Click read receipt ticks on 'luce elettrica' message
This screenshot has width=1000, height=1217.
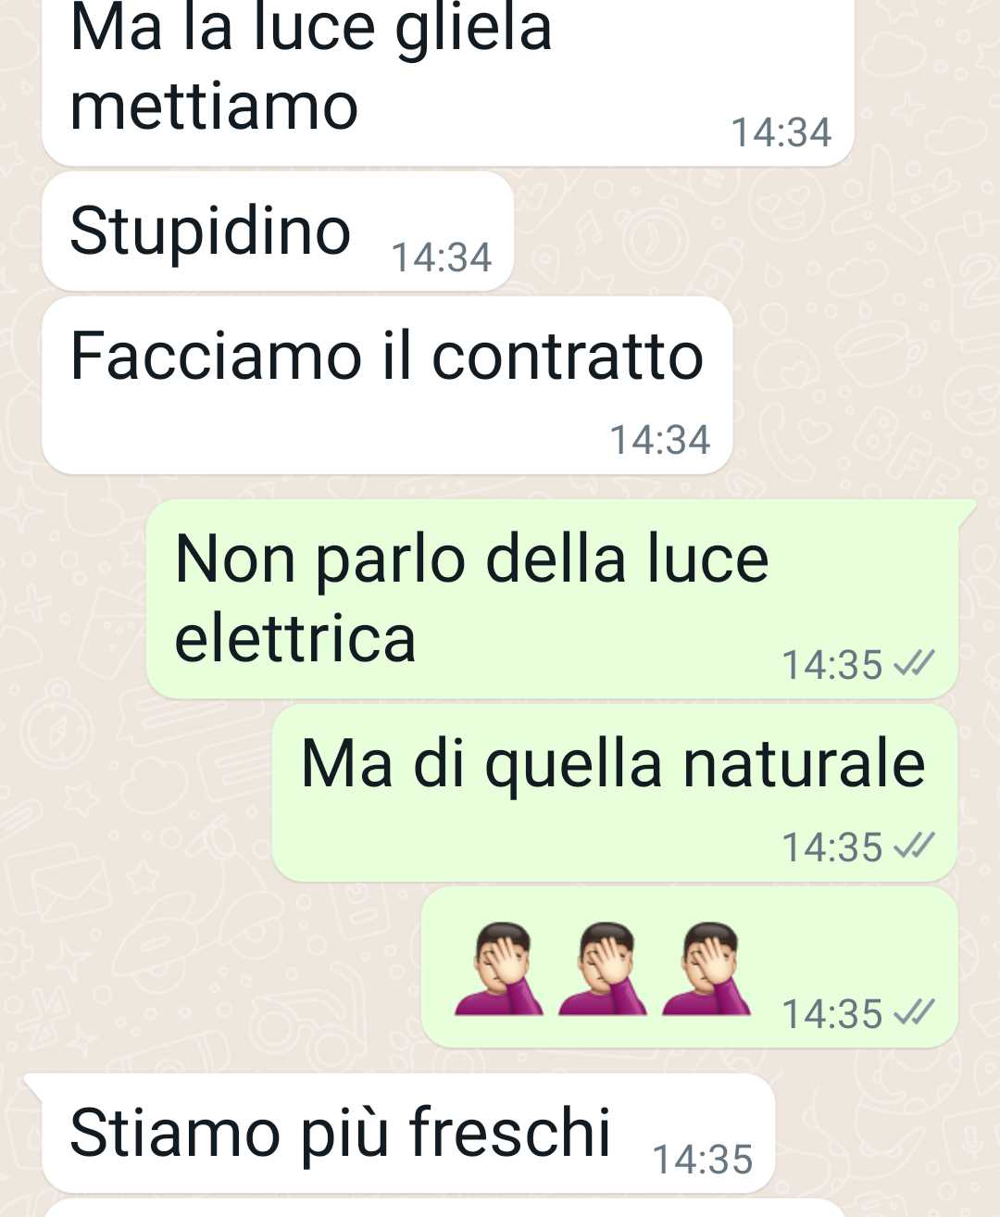pyautogui.click(x=914, y=663)
